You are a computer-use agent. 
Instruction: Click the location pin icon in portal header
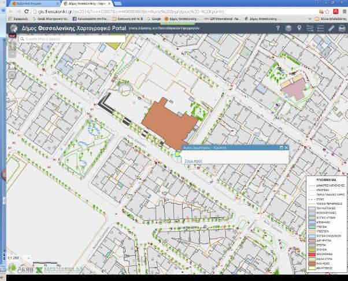click(299, 28)
